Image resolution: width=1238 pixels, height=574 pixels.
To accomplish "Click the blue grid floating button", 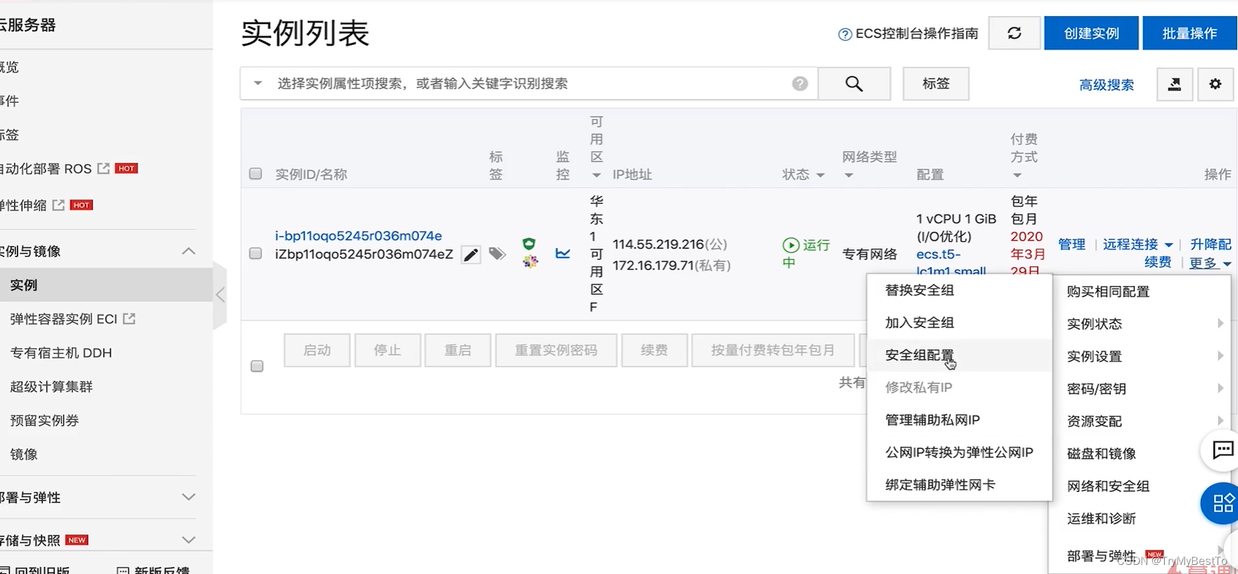I will coord(1222,503).
